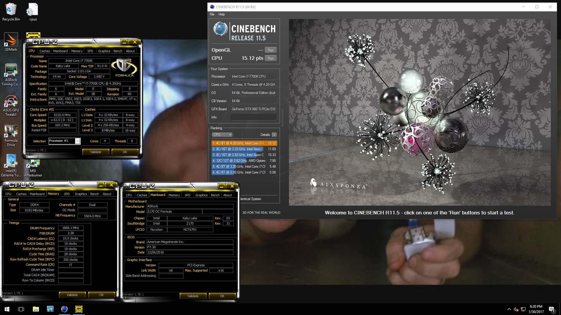561x315 pixels.
Task: Click the Info field in Your System
Action: pyautogui.click(x=254, y=117)
